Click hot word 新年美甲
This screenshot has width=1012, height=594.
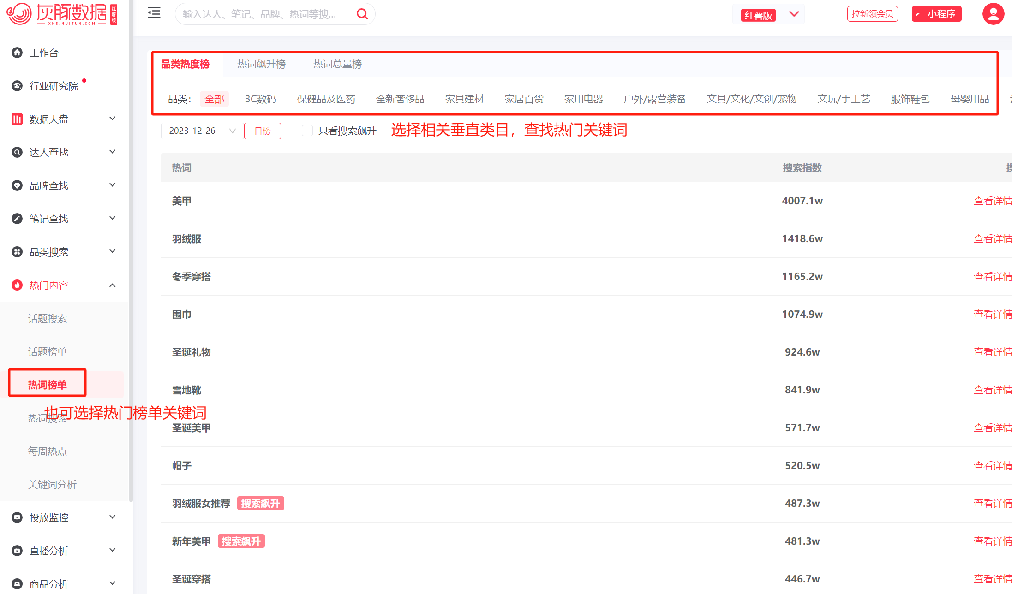(x=192, y=541)
